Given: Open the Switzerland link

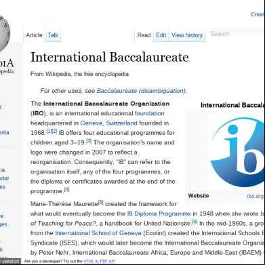Looking at the screenshot, I should tap(121, 123).
